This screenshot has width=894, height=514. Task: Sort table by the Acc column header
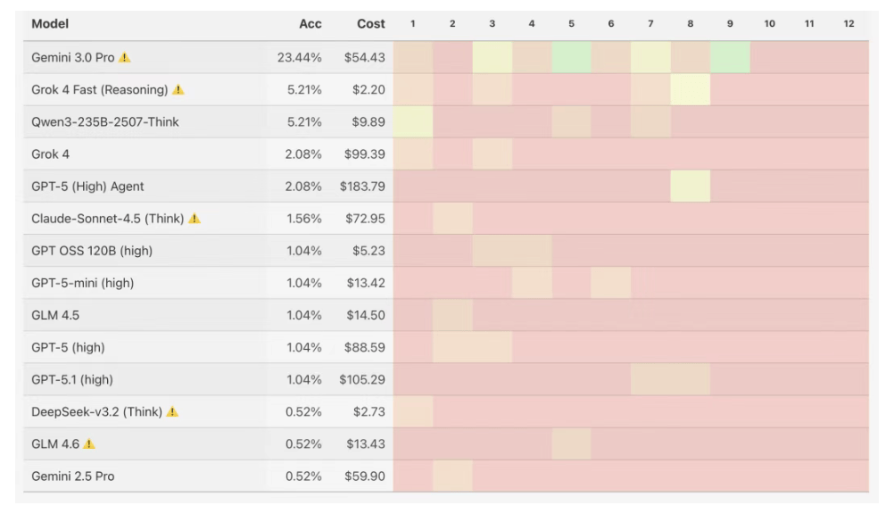click(x=310, y=24)
